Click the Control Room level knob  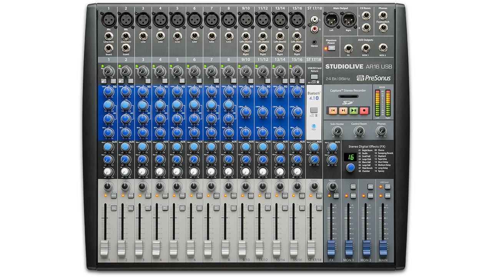[359, 132]
